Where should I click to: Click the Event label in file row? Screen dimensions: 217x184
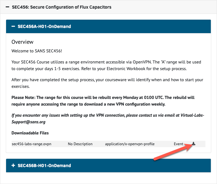178,144
